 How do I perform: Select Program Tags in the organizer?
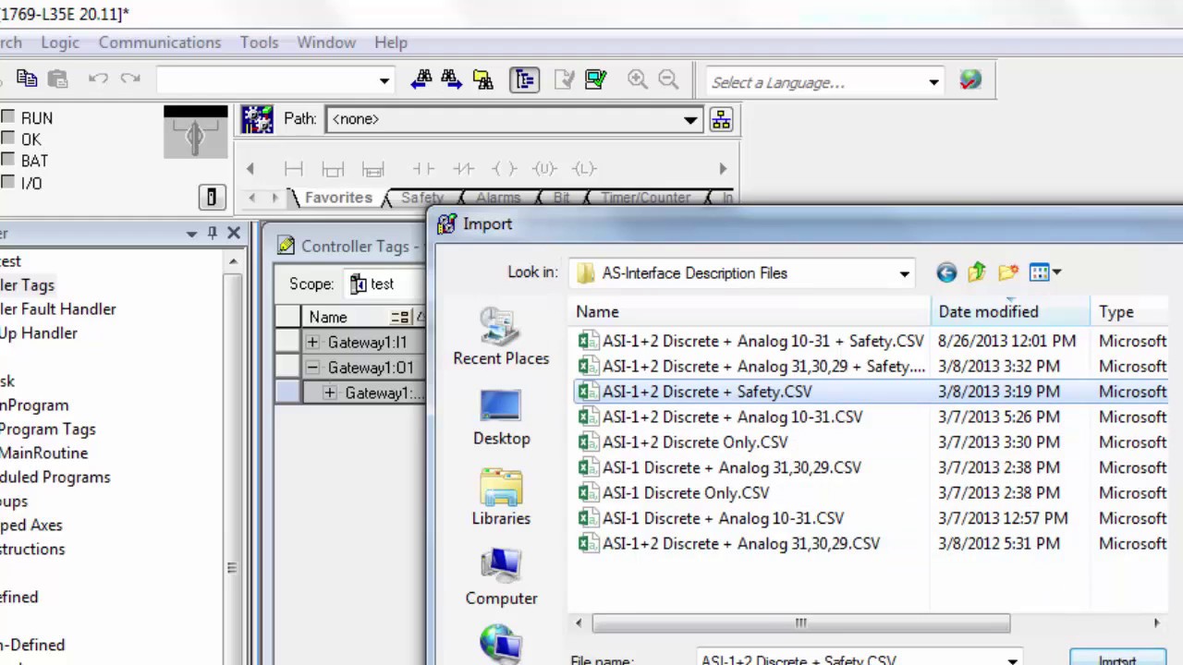point(47,429)
